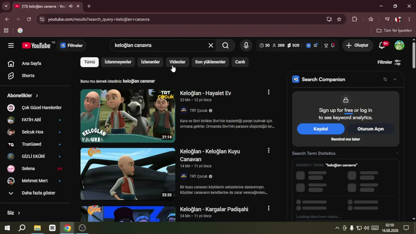The height and width of the screenshot is (234, 416).
Task: Submit search with the magnifier button
Action: tap(226, 45)
